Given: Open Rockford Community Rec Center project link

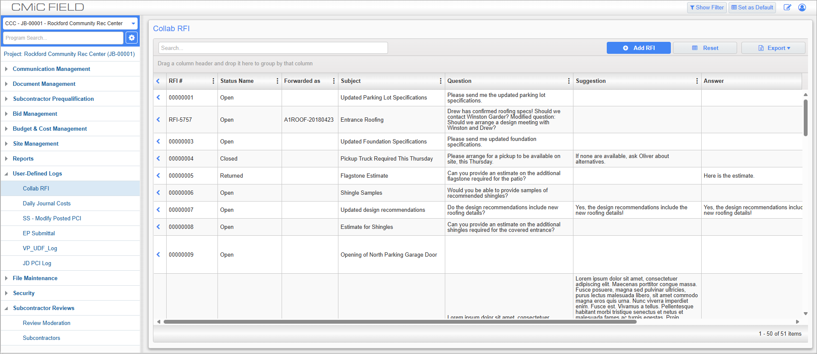Looking at the screenshot, I should coord(69,54).
